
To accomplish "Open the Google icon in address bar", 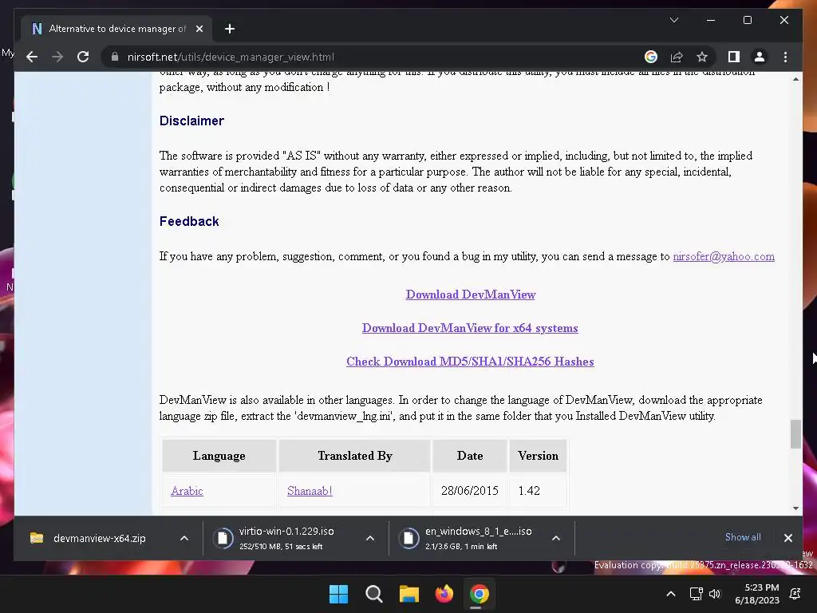I will pyautogui.click(x=651, y=57).
